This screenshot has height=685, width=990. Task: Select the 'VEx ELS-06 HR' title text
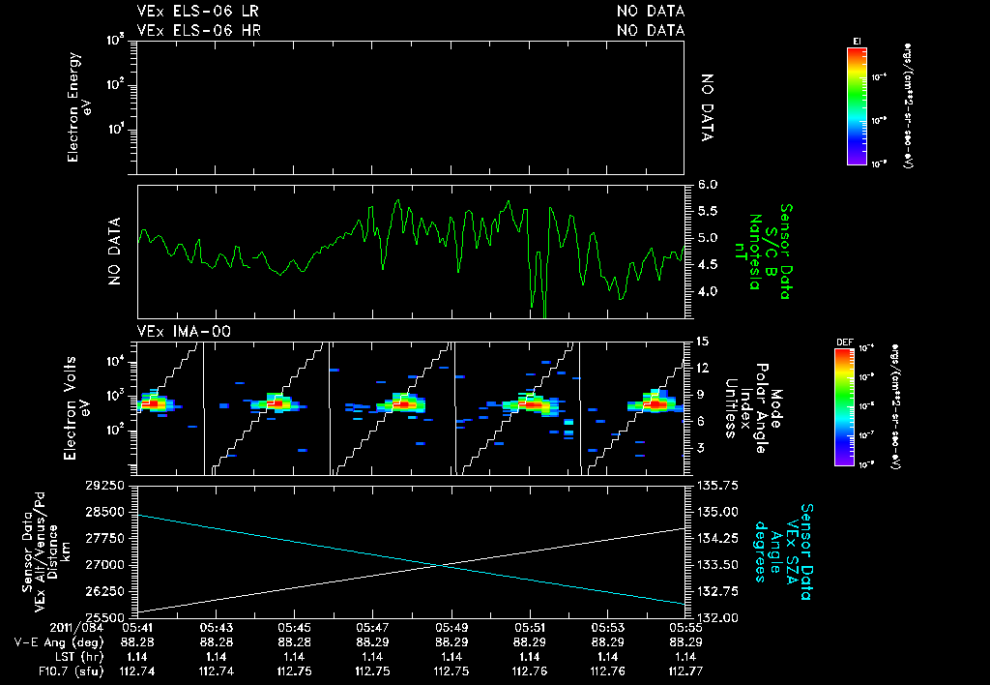click(x=198, y=30)
